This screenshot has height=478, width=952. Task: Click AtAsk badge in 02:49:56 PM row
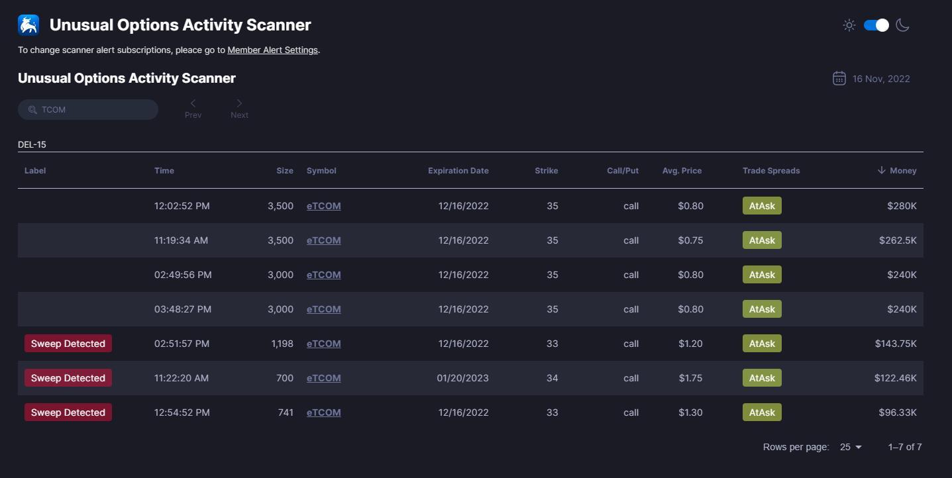(x=762, y=275)
